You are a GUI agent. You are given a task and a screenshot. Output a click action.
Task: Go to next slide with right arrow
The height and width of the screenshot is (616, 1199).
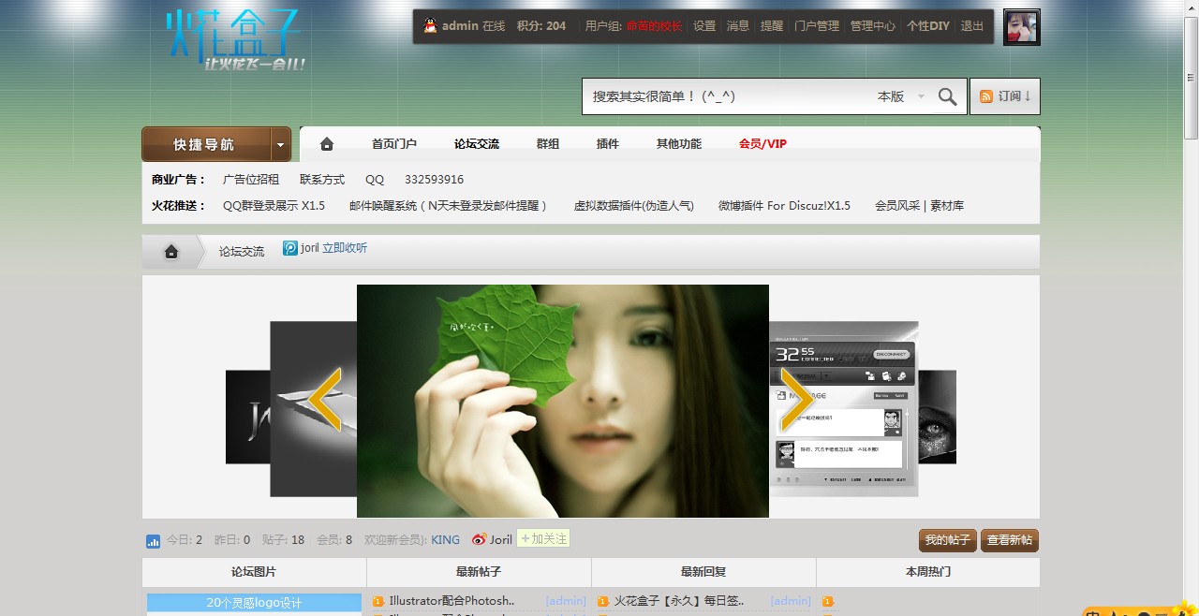coord(797,400)
